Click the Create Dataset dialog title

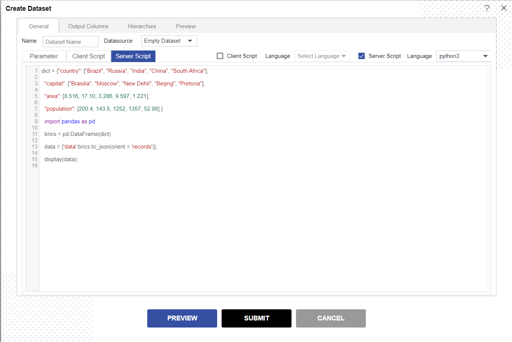pos(29,9)
